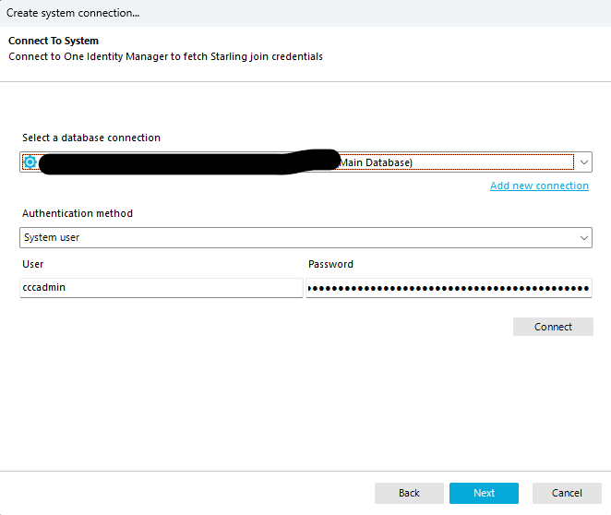This screenshot has width=611, height=515.
Task: Focus the User field containing cccadmin
Action: click(x=161, y=288)
